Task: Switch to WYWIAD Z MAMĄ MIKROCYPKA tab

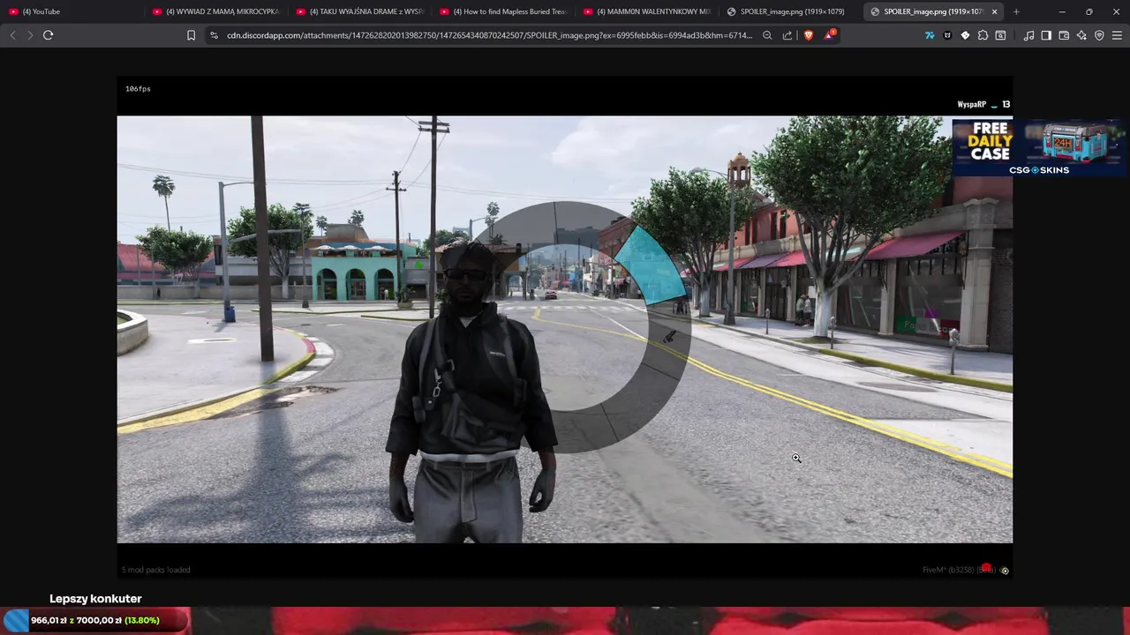Action: [215, 11]
